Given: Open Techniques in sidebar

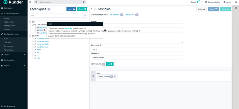Looking at the screenshot, I should pyautogui.click(x=8, y=46).
